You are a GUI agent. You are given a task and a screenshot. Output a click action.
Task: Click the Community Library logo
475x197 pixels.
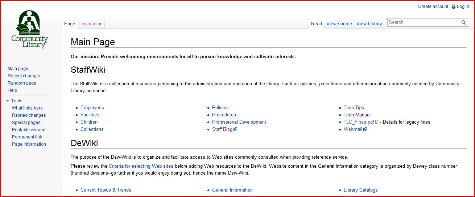click(29, 29)
